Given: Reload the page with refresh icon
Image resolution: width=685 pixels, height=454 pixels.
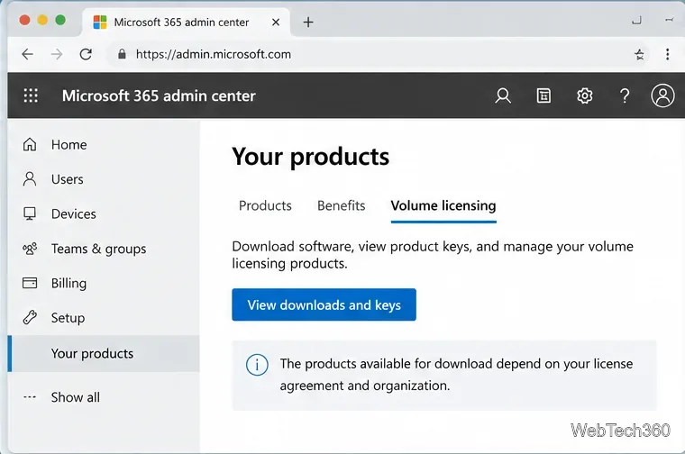Looking at the screenshot, I should click(x=86, y=54).
